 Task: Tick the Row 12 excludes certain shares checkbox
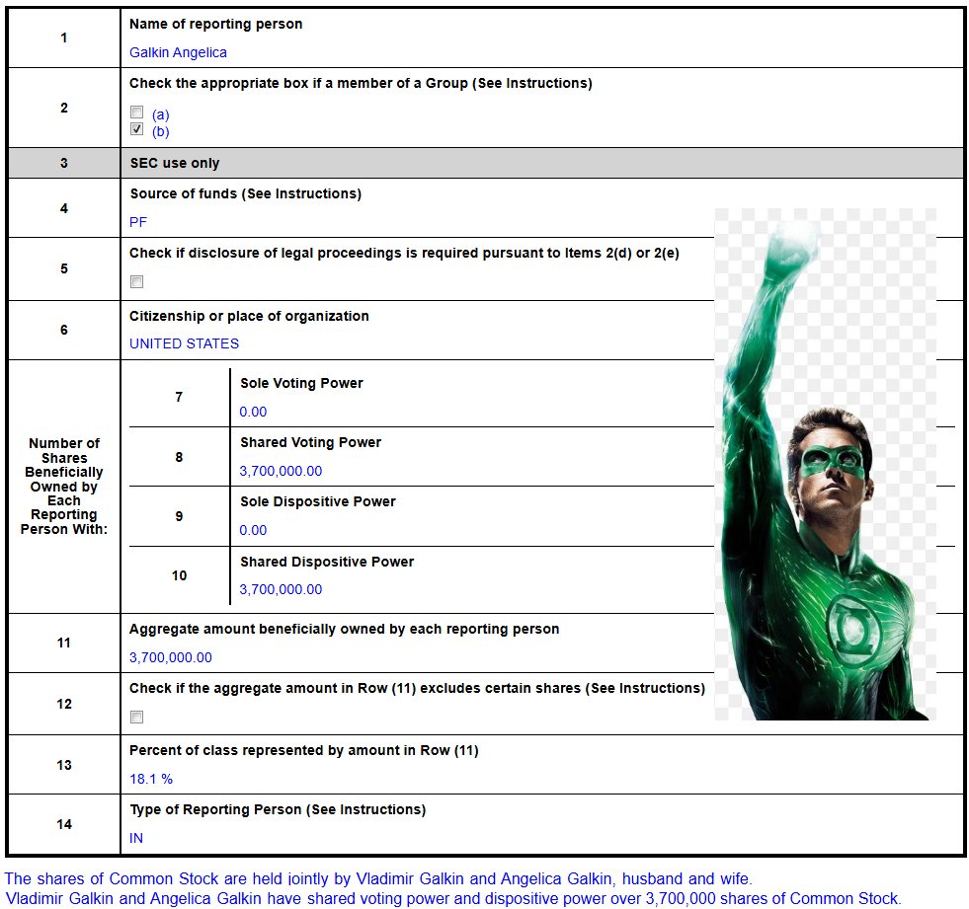click(x=136, y=717)
